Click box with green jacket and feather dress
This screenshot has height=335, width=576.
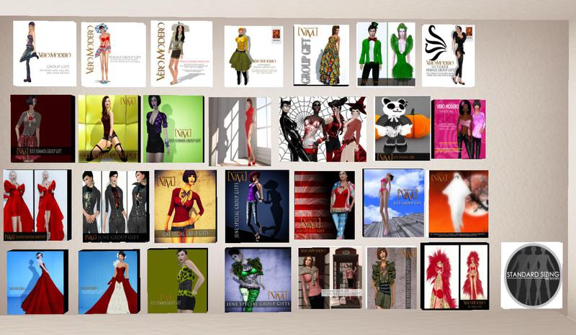click(x=386, y=55)
